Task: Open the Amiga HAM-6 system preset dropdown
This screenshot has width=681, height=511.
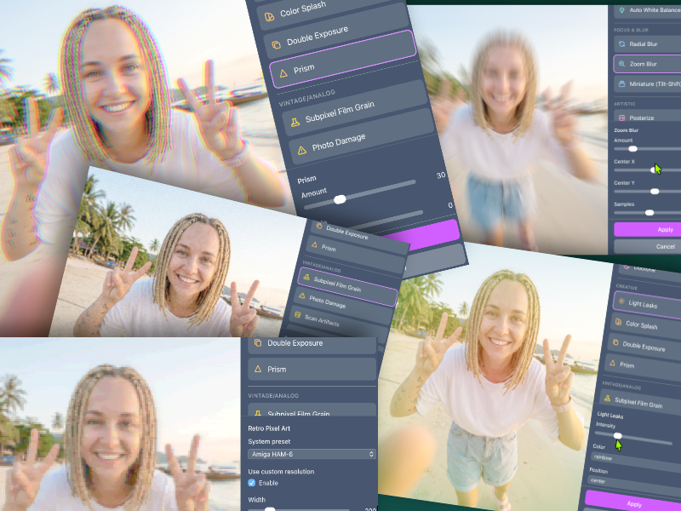Action: tap(312, 454)
